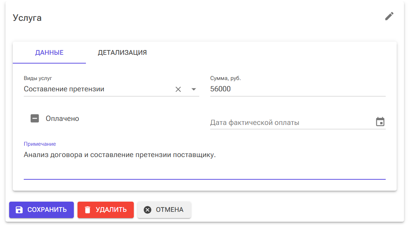Click the floppy disk icon on Сохранить

[19, 210]
